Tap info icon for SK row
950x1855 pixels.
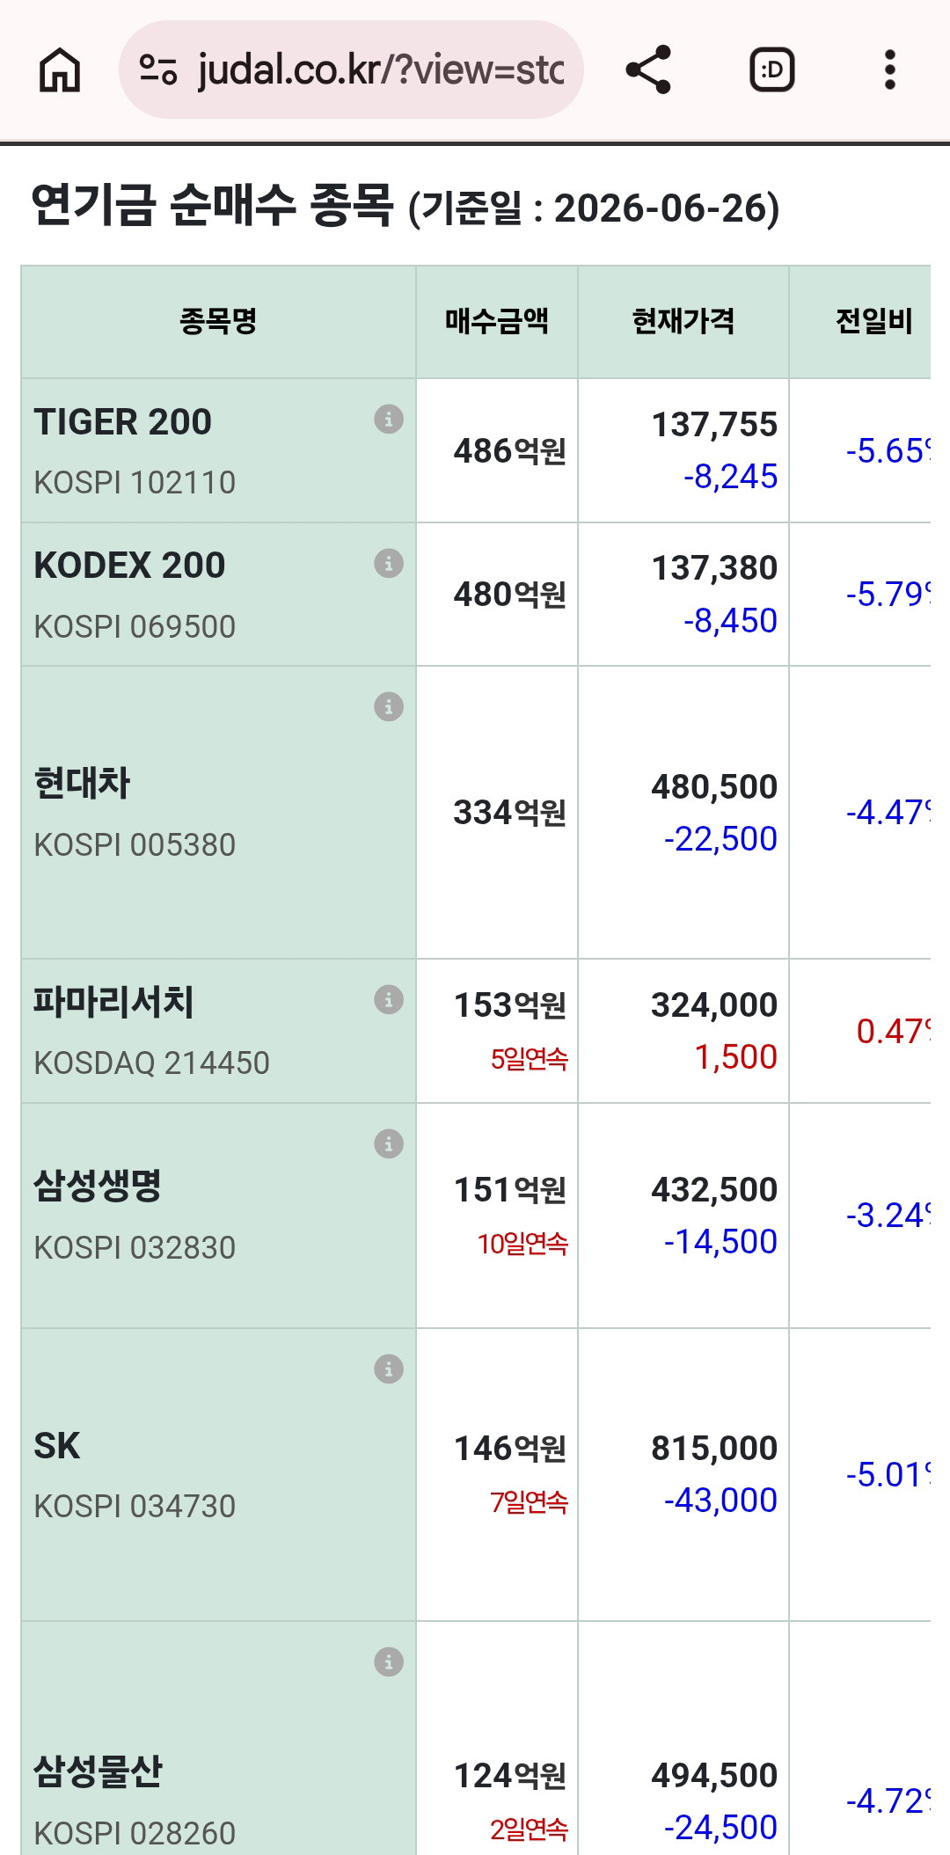point(389,1369)
